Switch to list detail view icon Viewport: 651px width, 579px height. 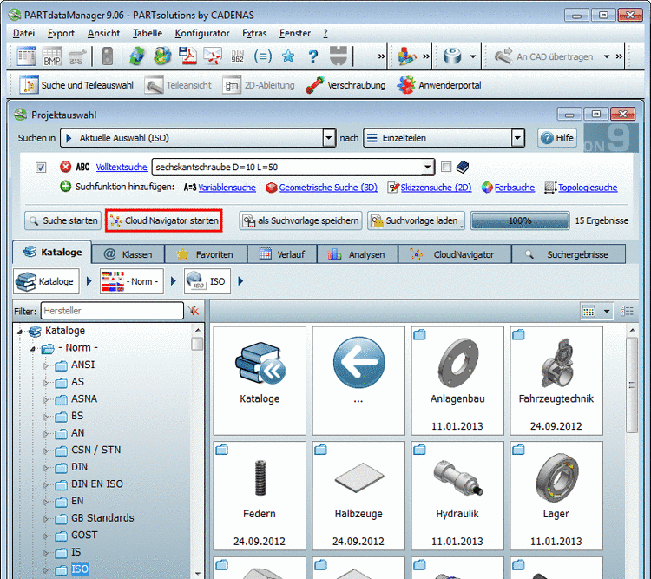[x=627, y=311]
